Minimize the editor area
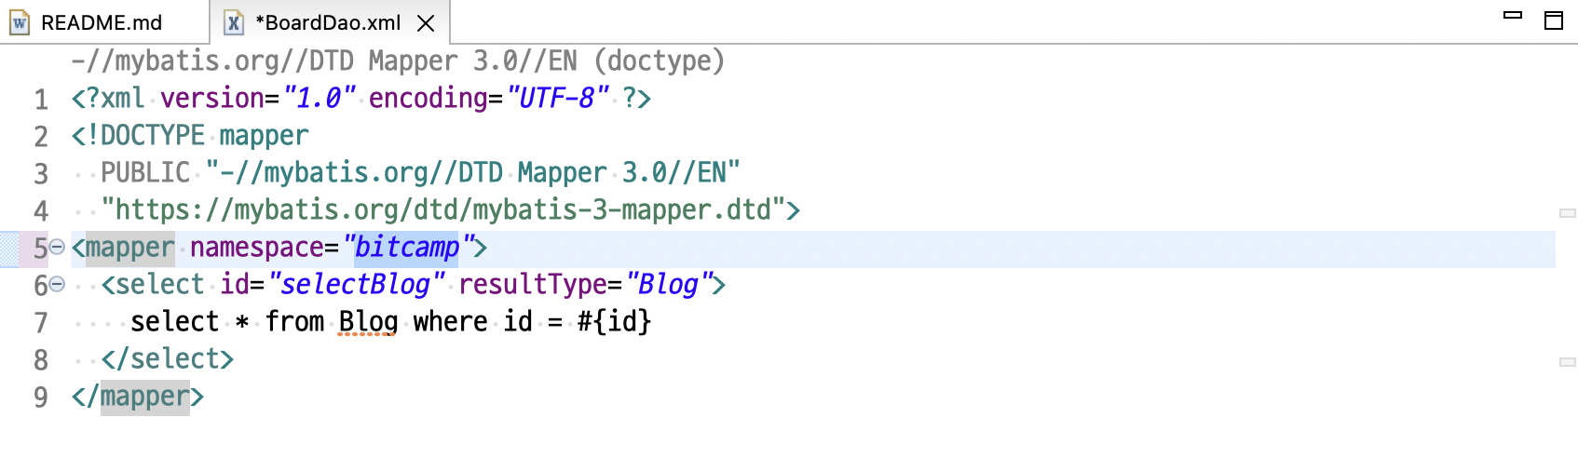Viewport: 1578px width, 458px height. 1514,15
